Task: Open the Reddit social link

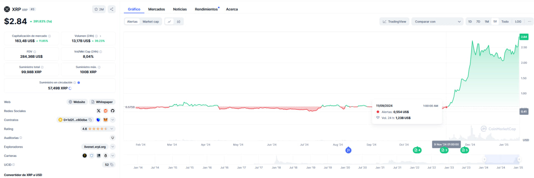Action: [106, 111]
